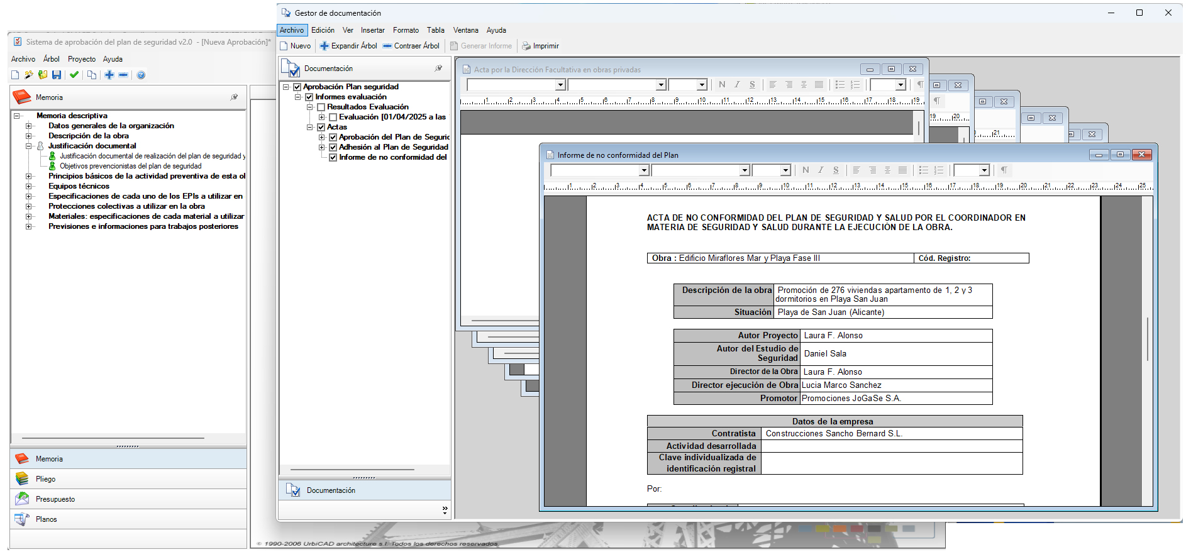Click green person icon beside Objetivos prevencionistas
The height and width of the screenshot is (552, 1186).
(52, 166)
